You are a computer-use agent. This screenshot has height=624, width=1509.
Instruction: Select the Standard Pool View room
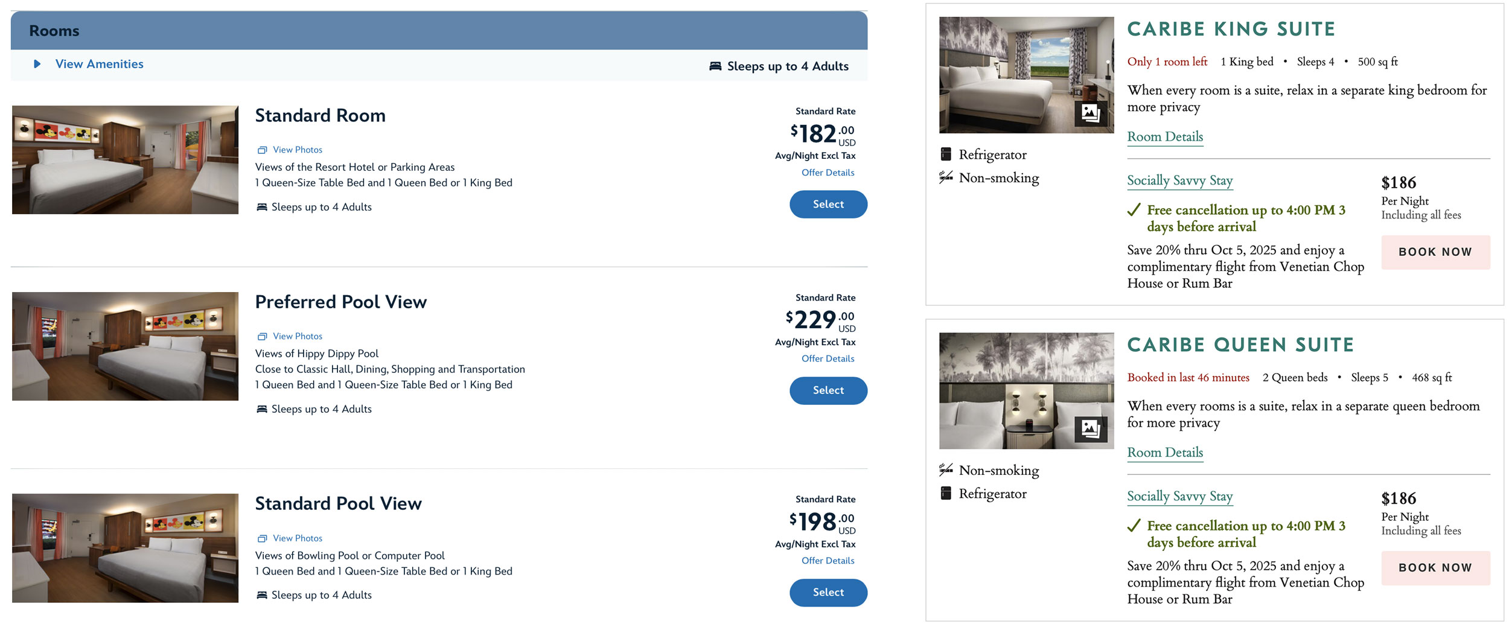pyautogui.click(x=828, y=593)
